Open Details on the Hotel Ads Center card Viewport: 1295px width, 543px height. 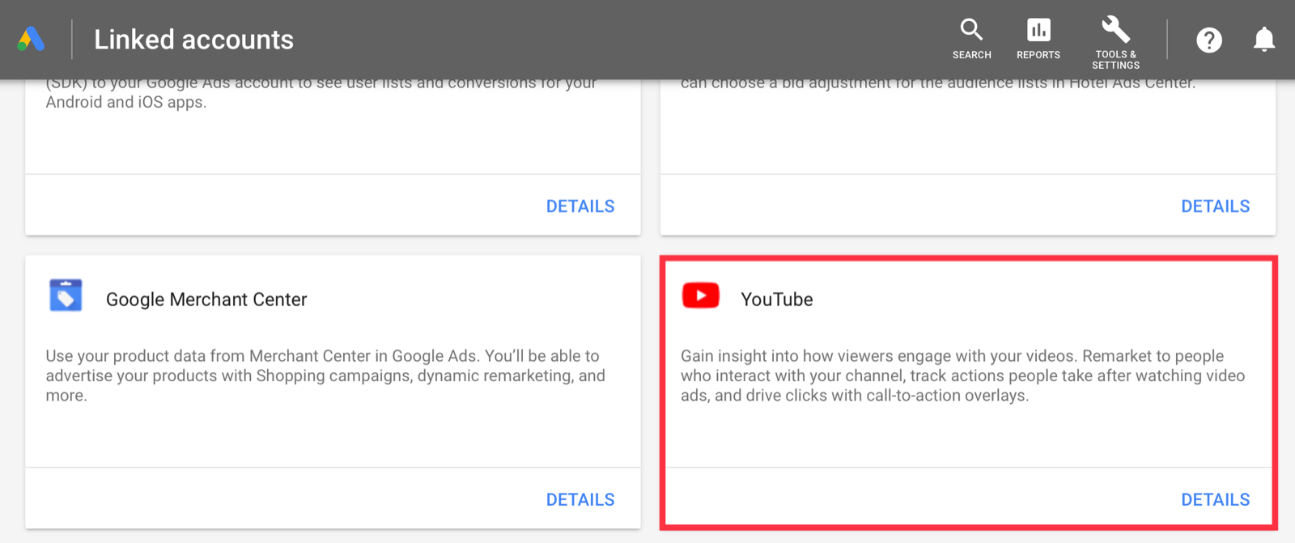pos(1215,206)
